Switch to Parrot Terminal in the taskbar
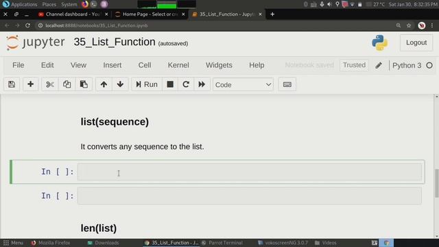 tap(222, 243)
